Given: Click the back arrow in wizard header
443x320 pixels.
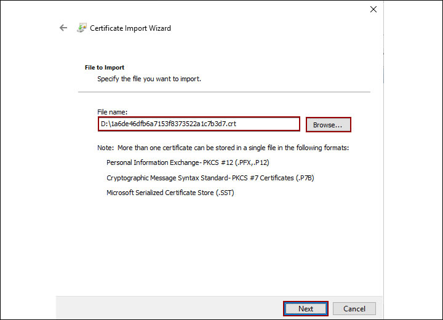Looking at the screenshot, I should (x=63, y=28).
